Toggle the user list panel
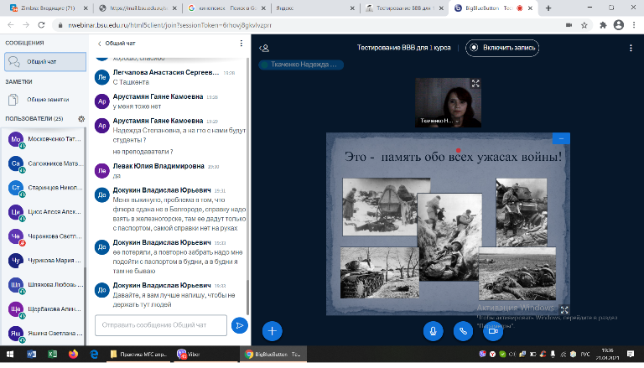This screenshot has height=368, width=644. [x=265, y=48]
